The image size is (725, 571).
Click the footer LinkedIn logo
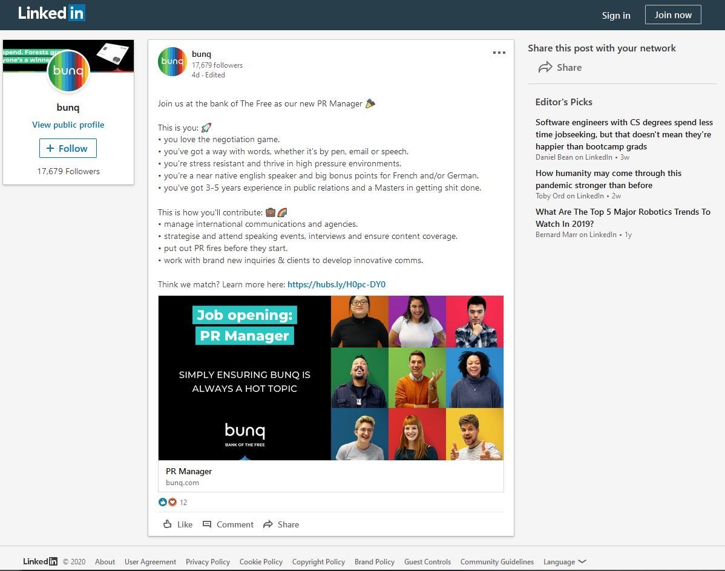[x=40, y=561]
